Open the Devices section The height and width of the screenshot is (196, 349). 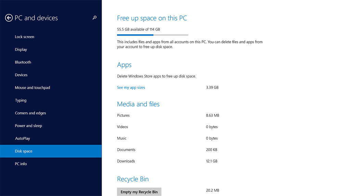point(21,75)
